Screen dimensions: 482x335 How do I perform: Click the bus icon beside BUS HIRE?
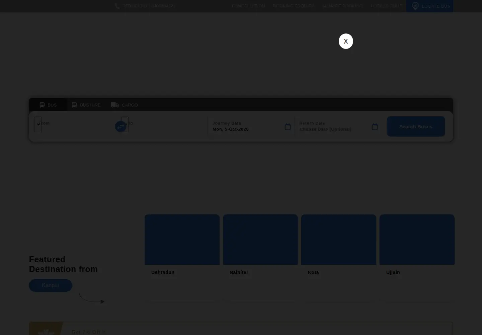[74, 105]
